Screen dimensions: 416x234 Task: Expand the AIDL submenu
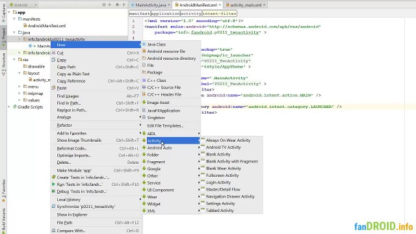click(171, 134)
